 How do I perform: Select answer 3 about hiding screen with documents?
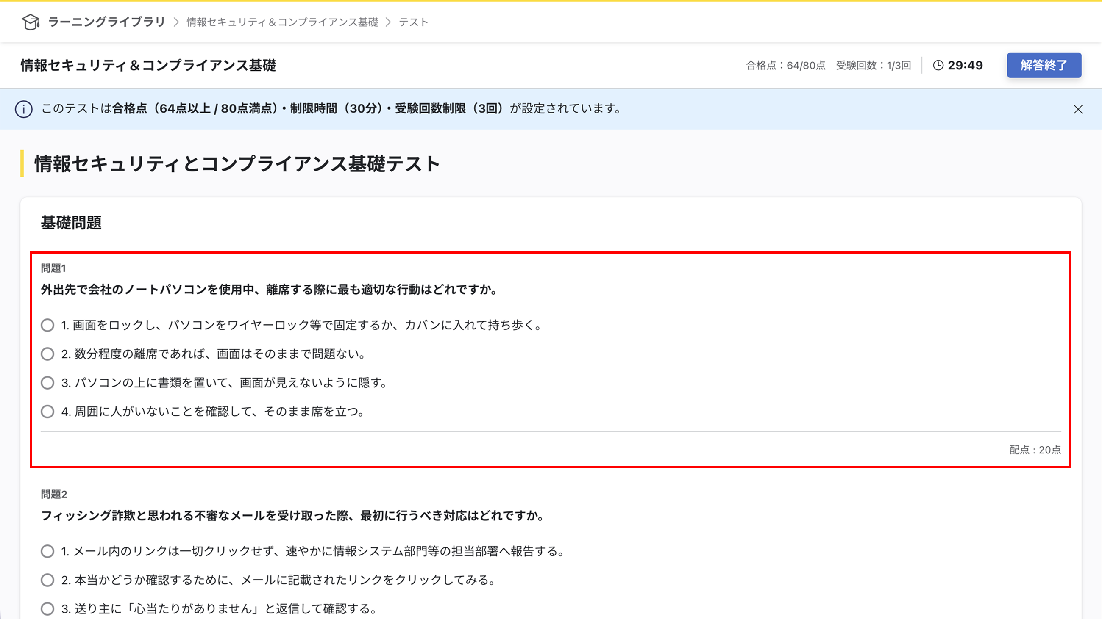click(47, 383)
